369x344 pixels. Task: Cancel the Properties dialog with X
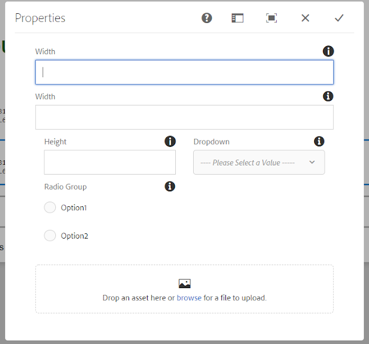click(x=306, y=18)
